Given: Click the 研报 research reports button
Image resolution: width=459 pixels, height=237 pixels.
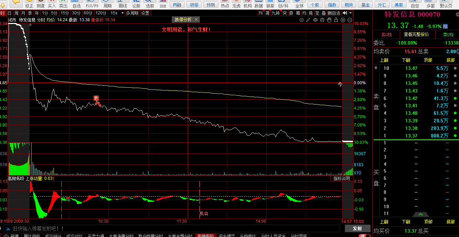Looking at the screenshot, I should tap(194, 5).
